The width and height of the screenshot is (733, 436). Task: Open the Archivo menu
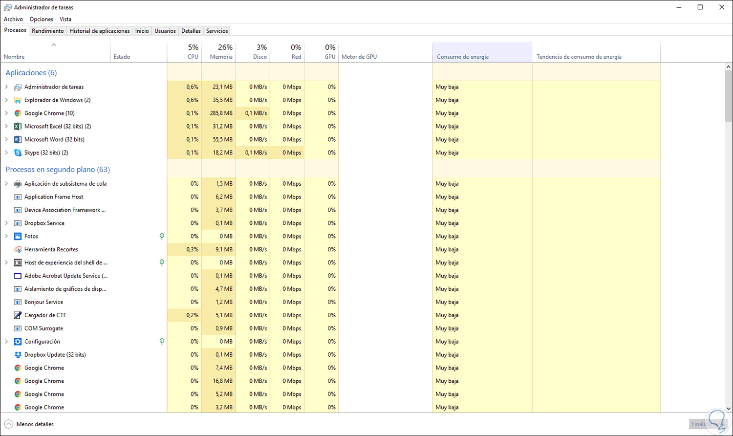(x=13, y=19)
